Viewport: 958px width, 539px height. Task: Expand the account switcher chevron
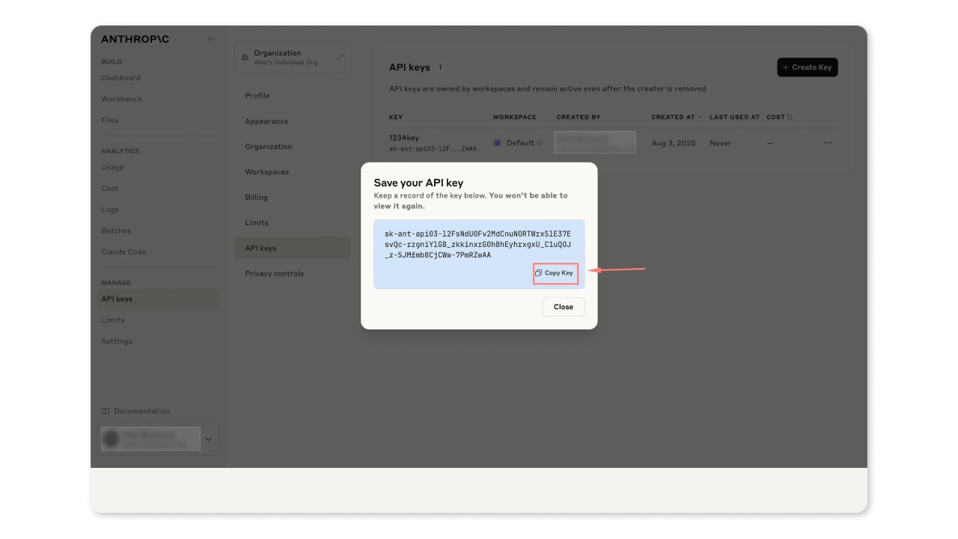209,439
